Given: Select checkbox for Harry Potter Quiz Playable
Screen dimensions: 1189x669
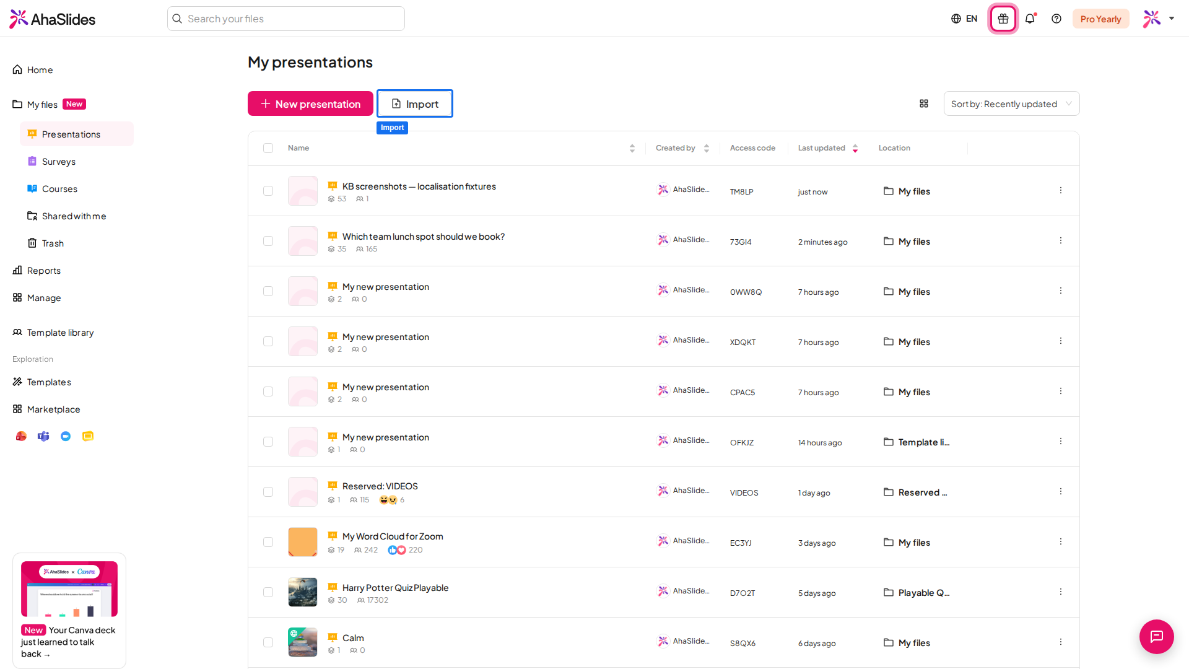Looking at the screenshot, I should [268, 592].
